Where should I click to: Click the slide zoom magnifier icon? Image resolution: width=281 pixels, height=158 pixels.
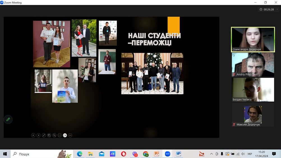click(x=54, y=135)
